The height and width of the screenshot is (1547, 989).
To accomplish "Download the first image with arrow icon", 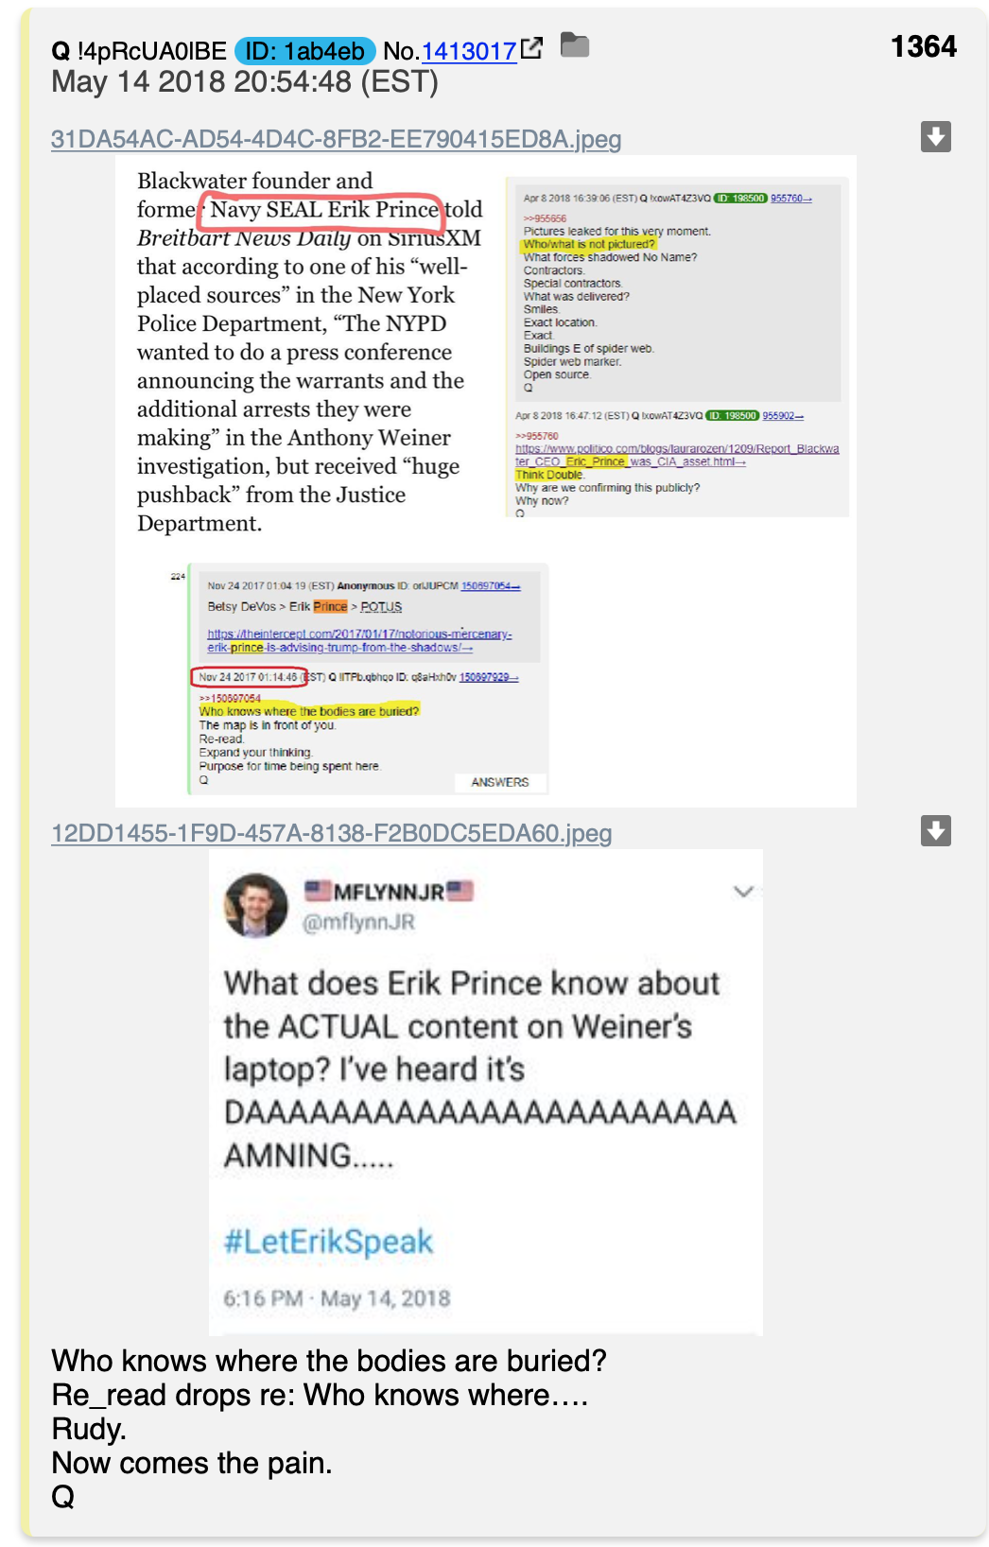I will click(936, 137).
